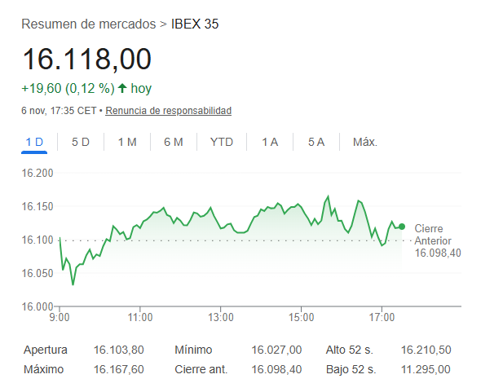Open the Renuncia de responsabilidad link
The height and width of the screenshot is (392, 503).
pyautogui.click(x=169, y=111)
